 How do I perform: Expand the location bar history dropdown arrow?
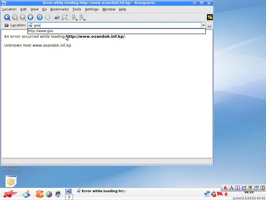pos(203,25)
